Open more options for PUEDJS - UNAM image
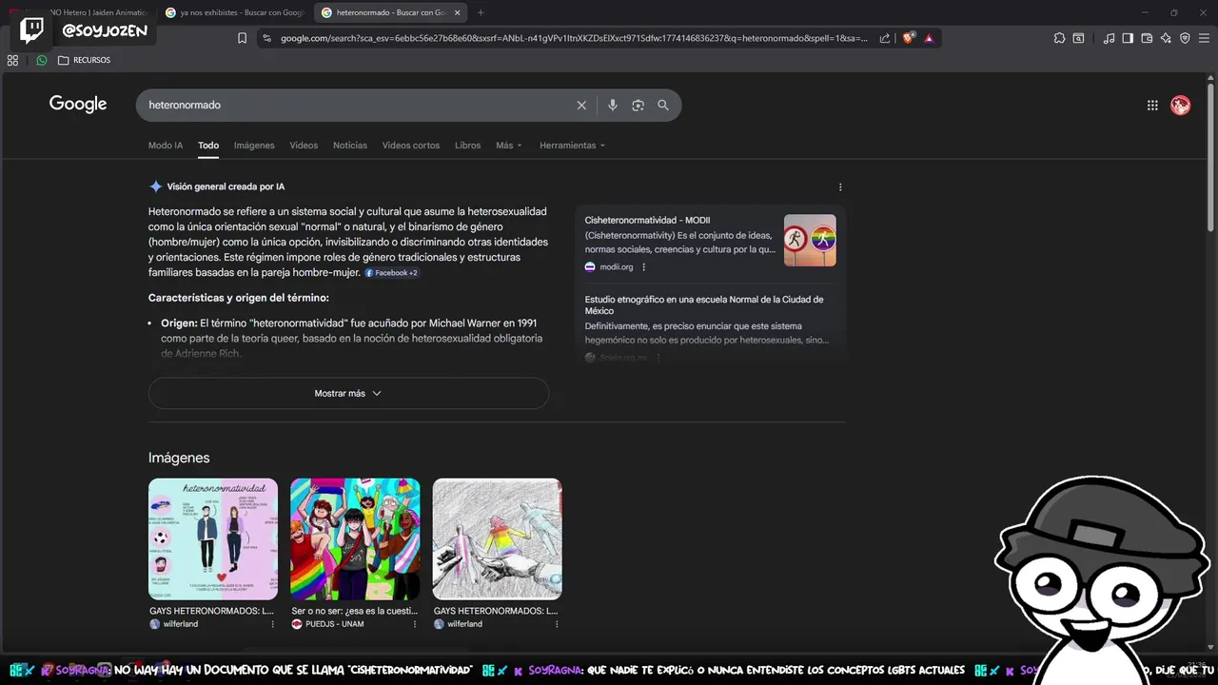The height and width of the screenshot is (685, 1218). 414,624
